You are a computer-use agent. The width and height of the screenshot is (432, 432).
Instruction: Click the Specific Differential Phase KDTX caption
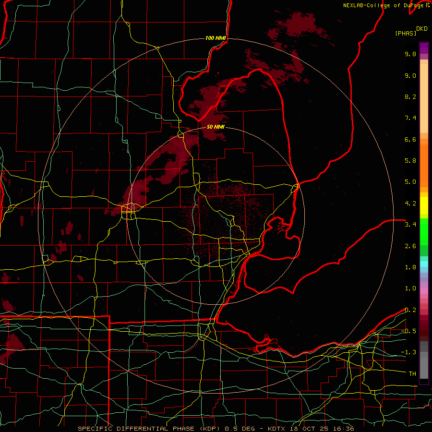point(216,429)
